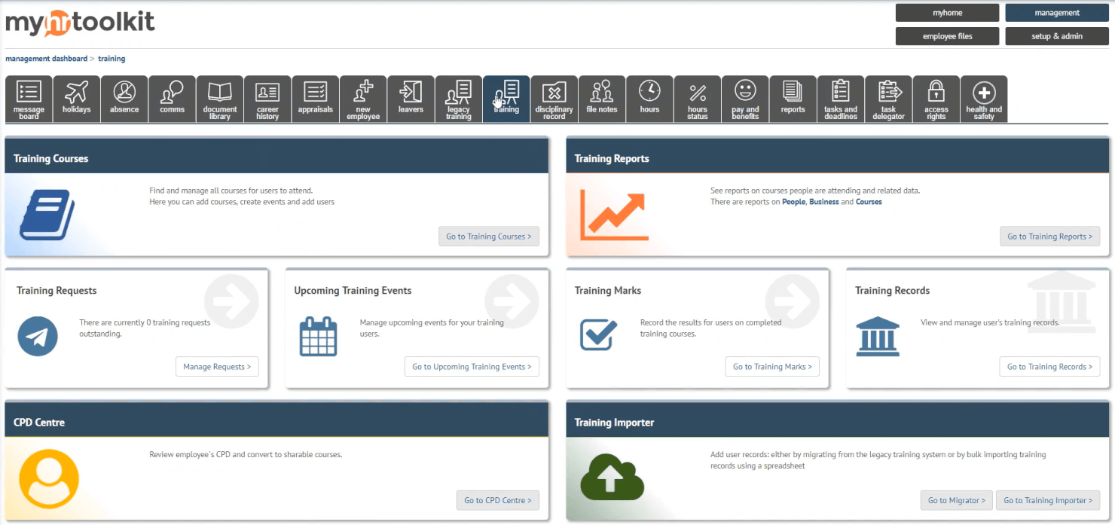Click the Manage Requests button
The width and height of the screenshot is (1115, 525).
pyautogui.click(x=217, y=366)
